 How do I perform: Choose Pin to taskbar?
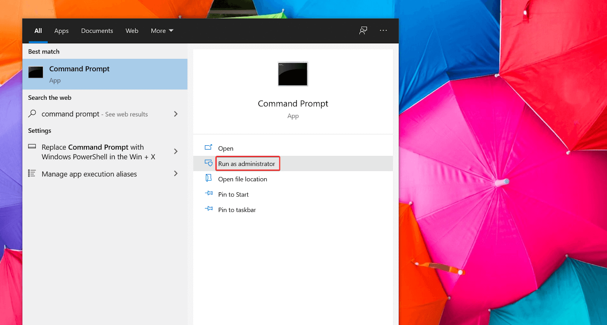(x=293, y=210)
